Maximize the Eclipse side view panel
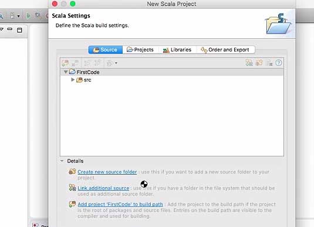 pos(19,30)
